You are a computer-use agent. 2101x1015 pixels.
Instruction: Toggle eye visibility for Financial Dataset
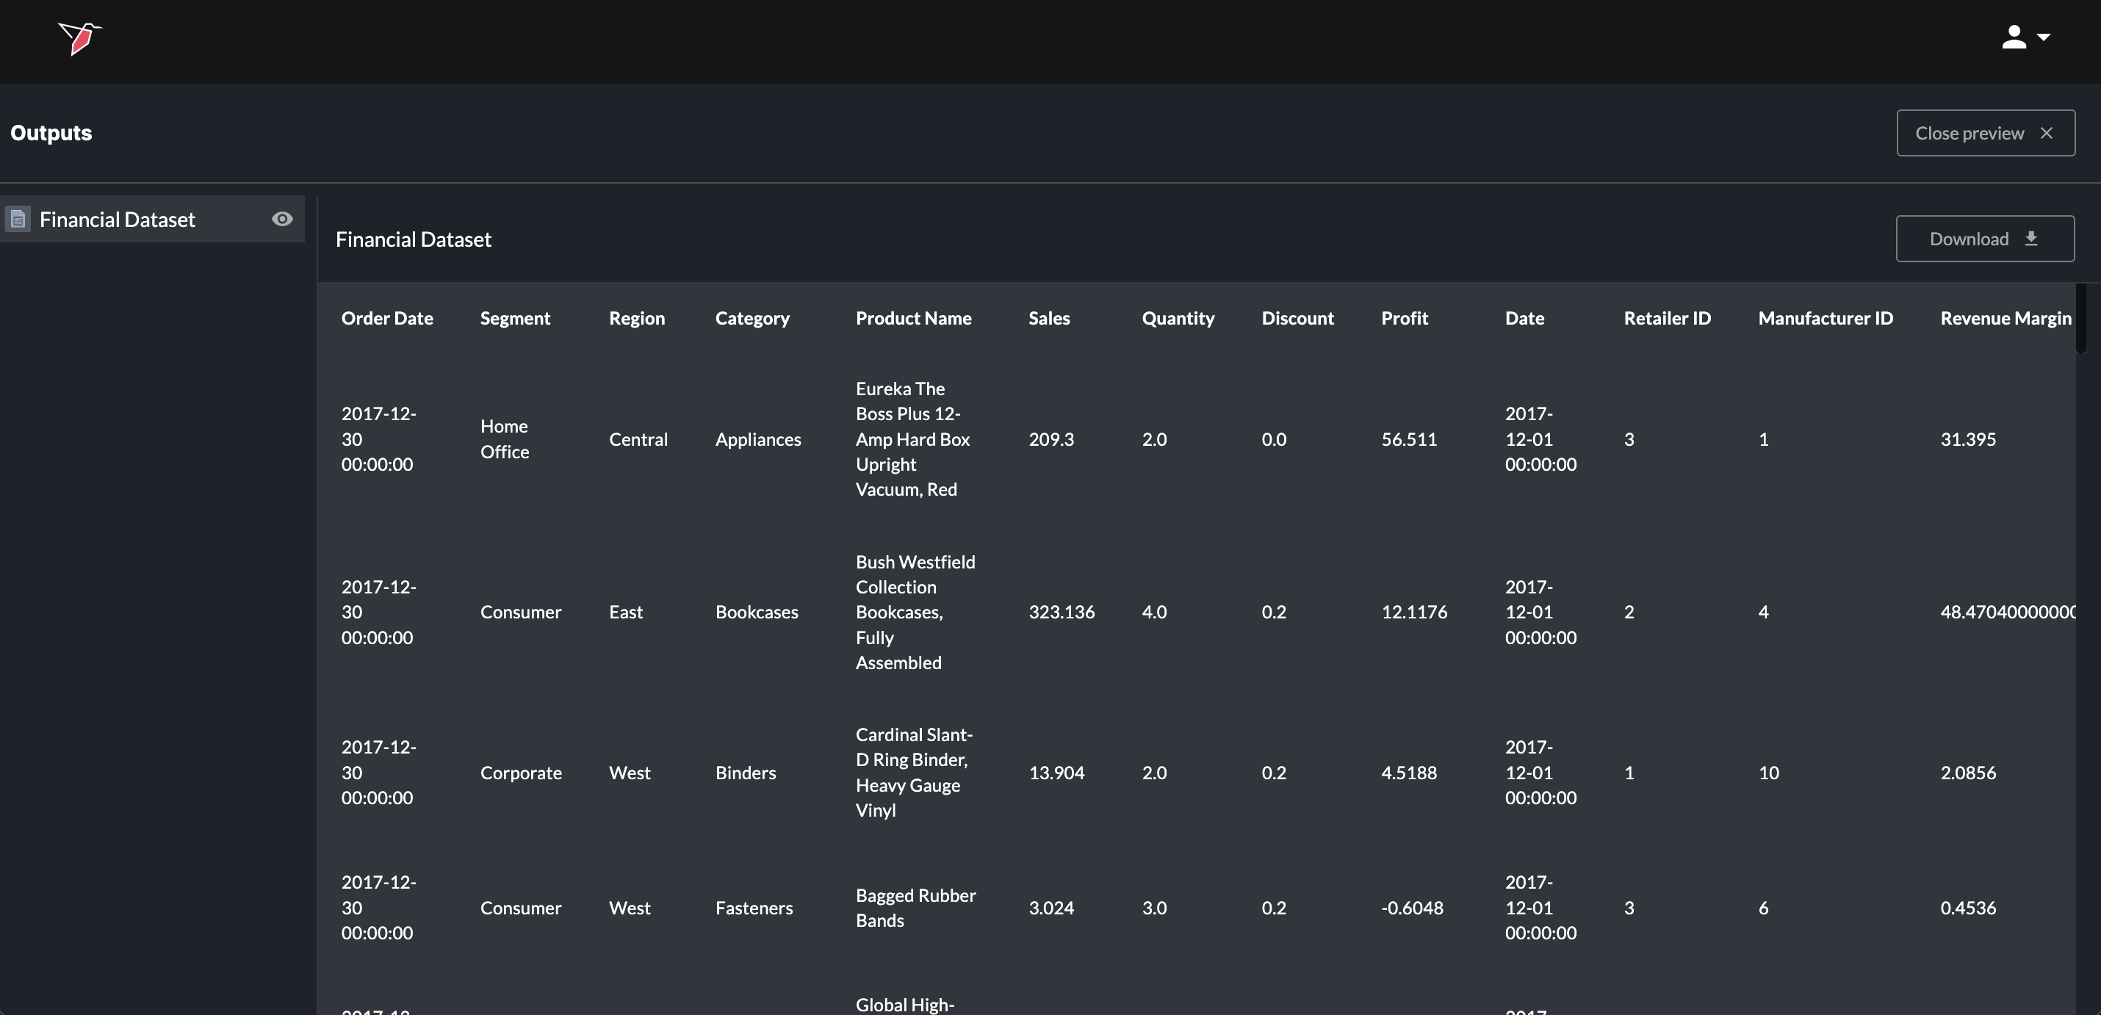pos(282,218)
